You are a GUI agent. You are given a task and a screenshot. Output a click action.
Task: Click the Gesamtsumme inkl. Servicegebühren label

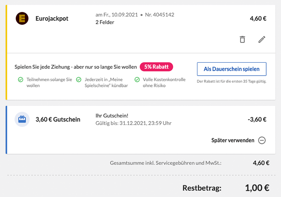pos(165,163)
